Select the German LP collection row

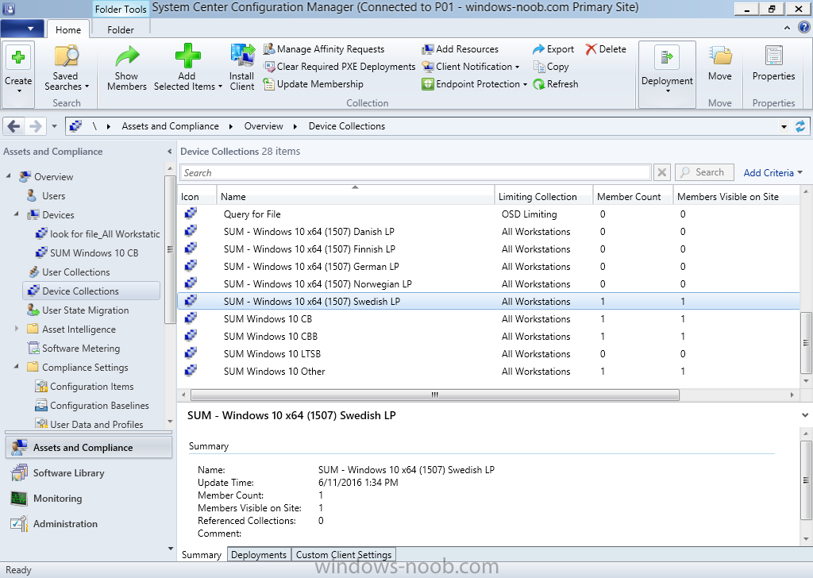click(487, 267)
